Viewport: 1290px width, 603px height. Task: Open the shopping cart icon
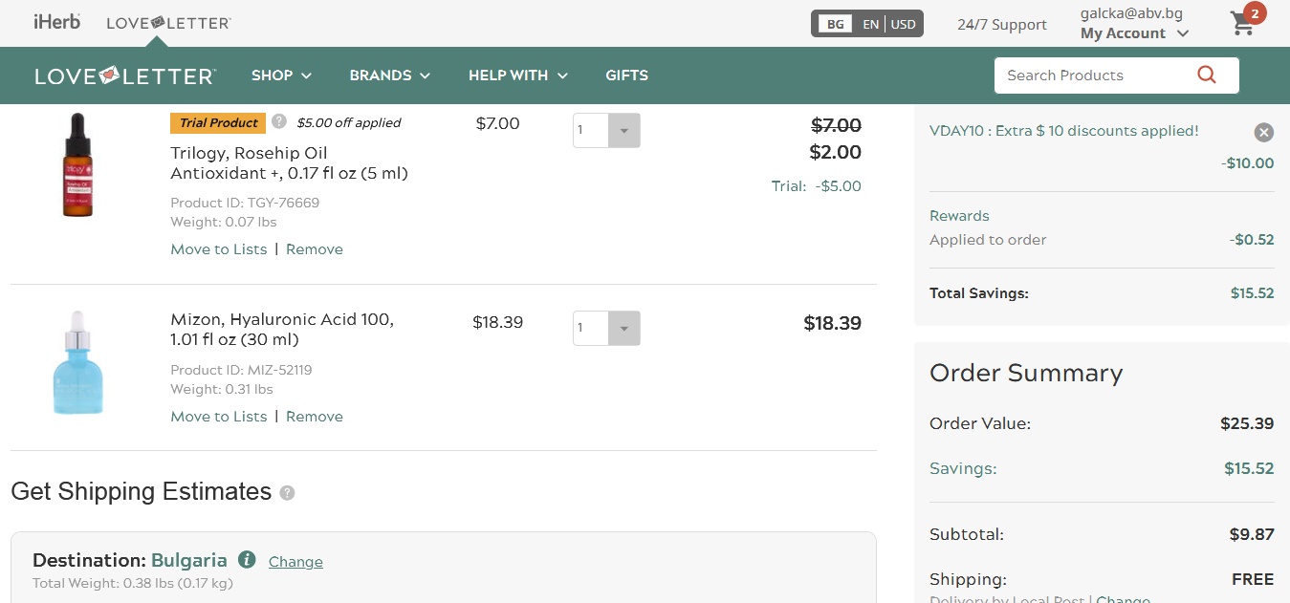point(1243,25)
